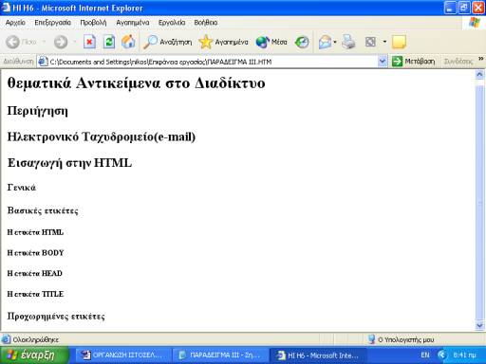Open the Εργαλεία menu
The image size is (486, 364).
click(172, 23)
